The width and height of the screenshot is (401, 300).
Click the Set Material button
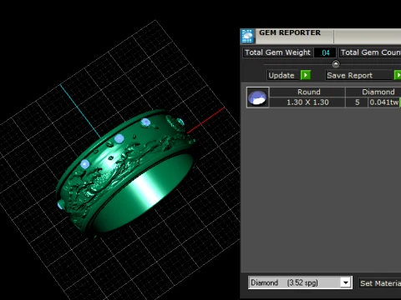tap(380, 283)
